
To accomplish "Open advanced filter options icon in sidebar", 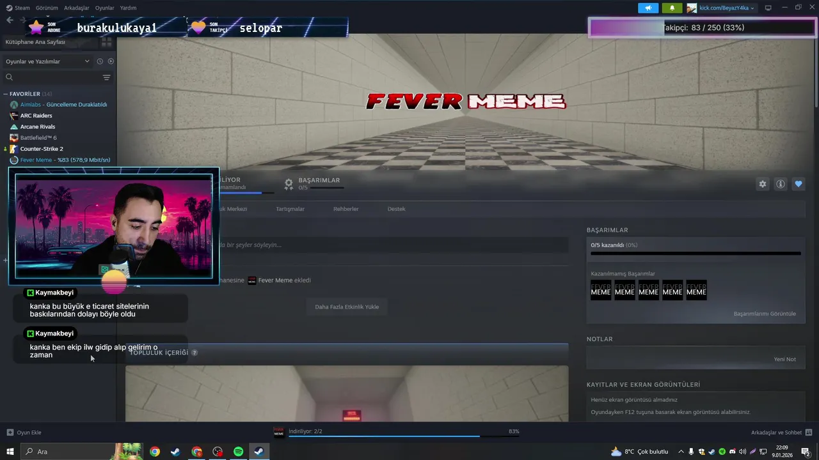I will (106, 77).
